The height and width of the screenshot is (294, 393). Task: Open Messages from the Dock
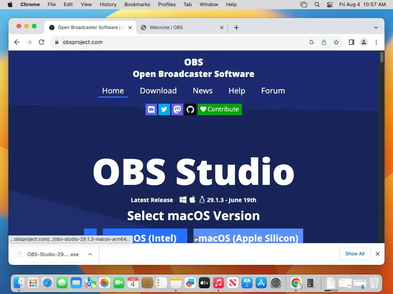click(x=62, y=283)
